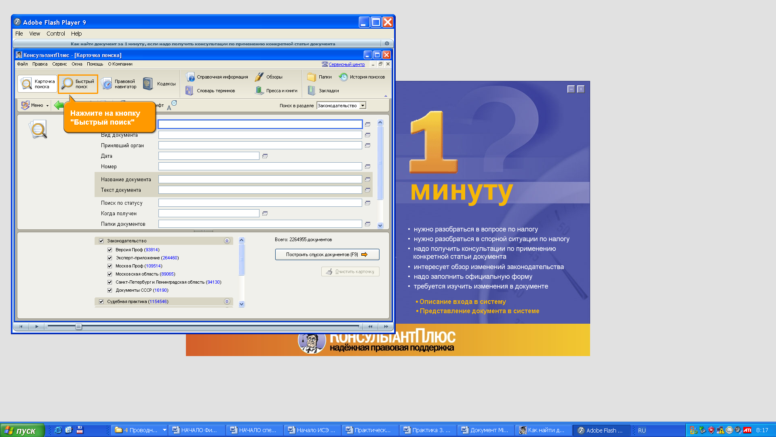Open Internet Explorer from quick launch
The width and height of the screenshot is (776, 437).
click(x=58, y=430)
